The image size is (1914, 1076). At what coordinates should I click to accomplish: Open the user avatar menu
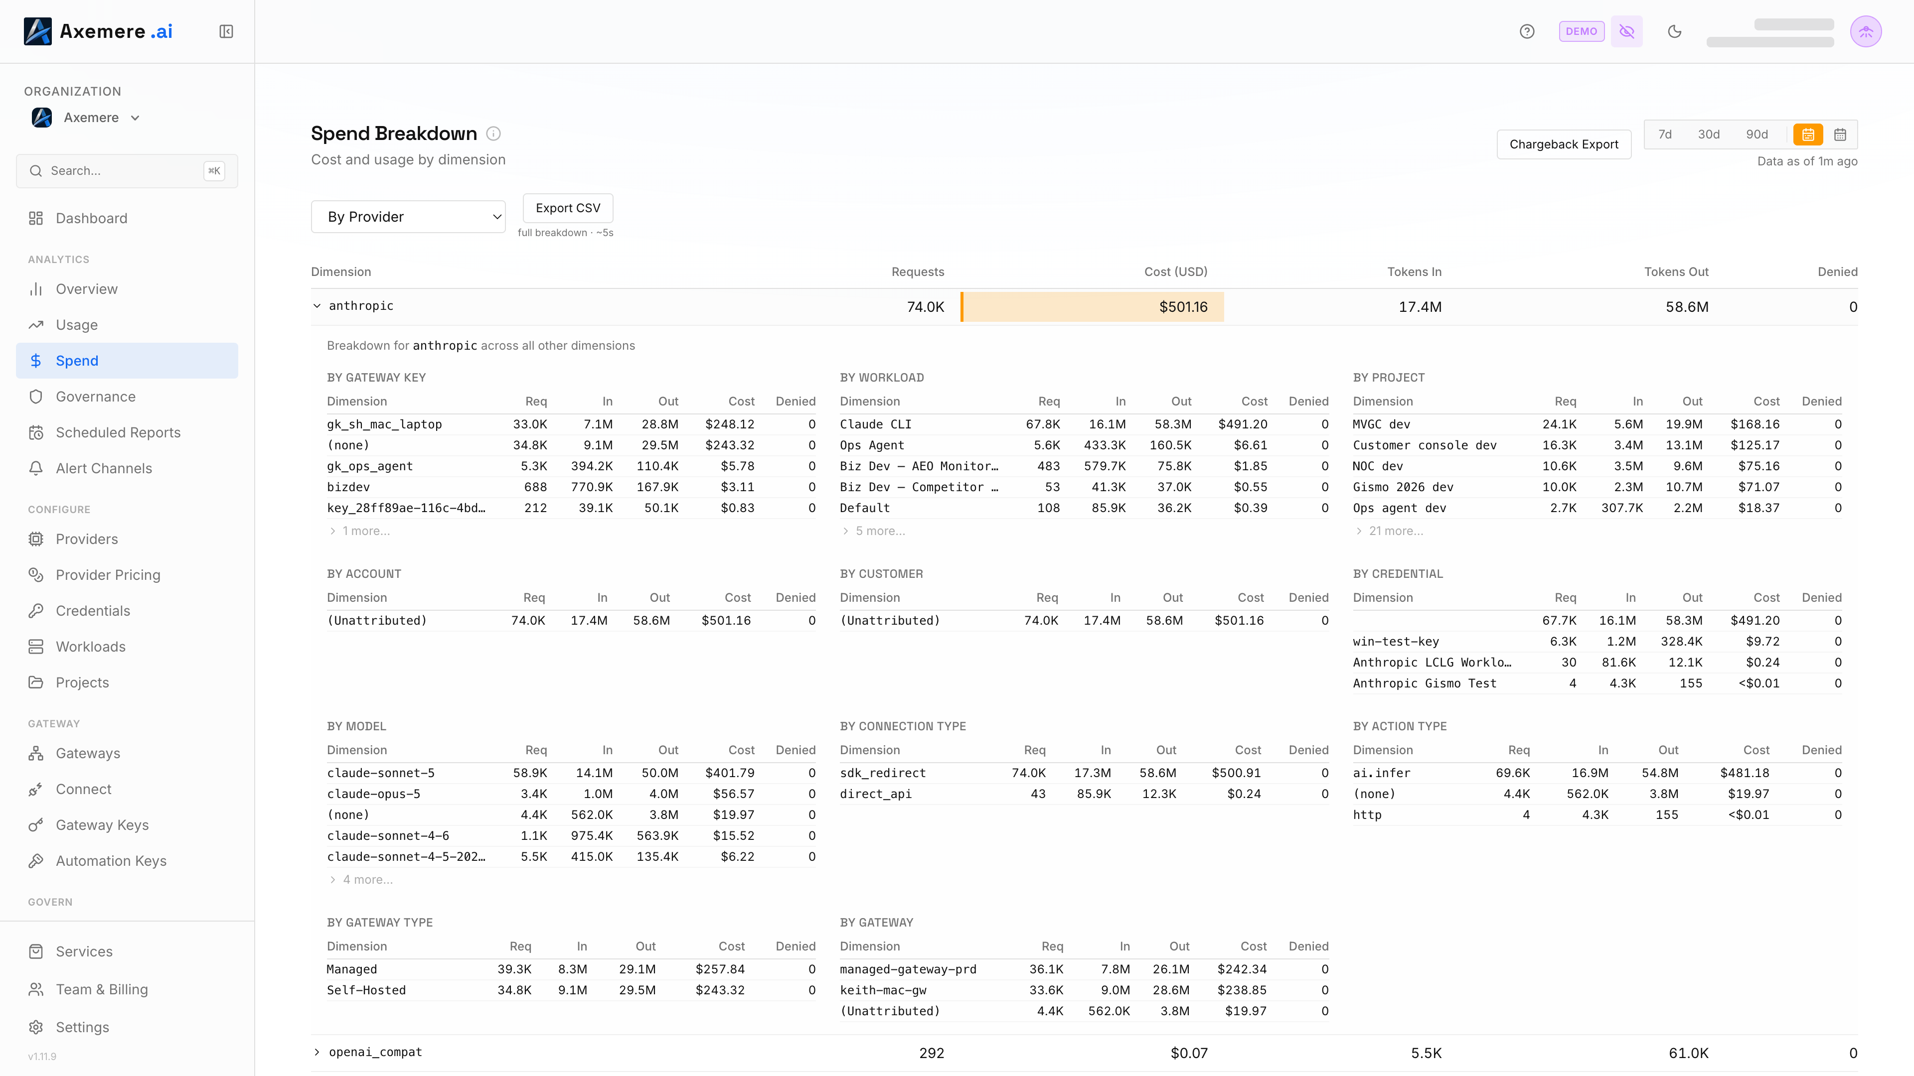pyautogui.click(x=1866, y=31)
